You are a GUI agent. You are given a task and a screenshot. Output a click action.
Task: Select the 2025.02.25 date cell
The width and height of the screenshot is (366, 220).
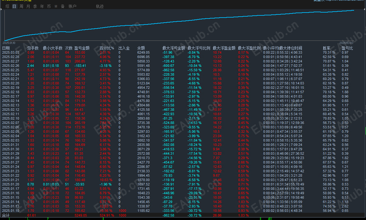click(11, 70)
